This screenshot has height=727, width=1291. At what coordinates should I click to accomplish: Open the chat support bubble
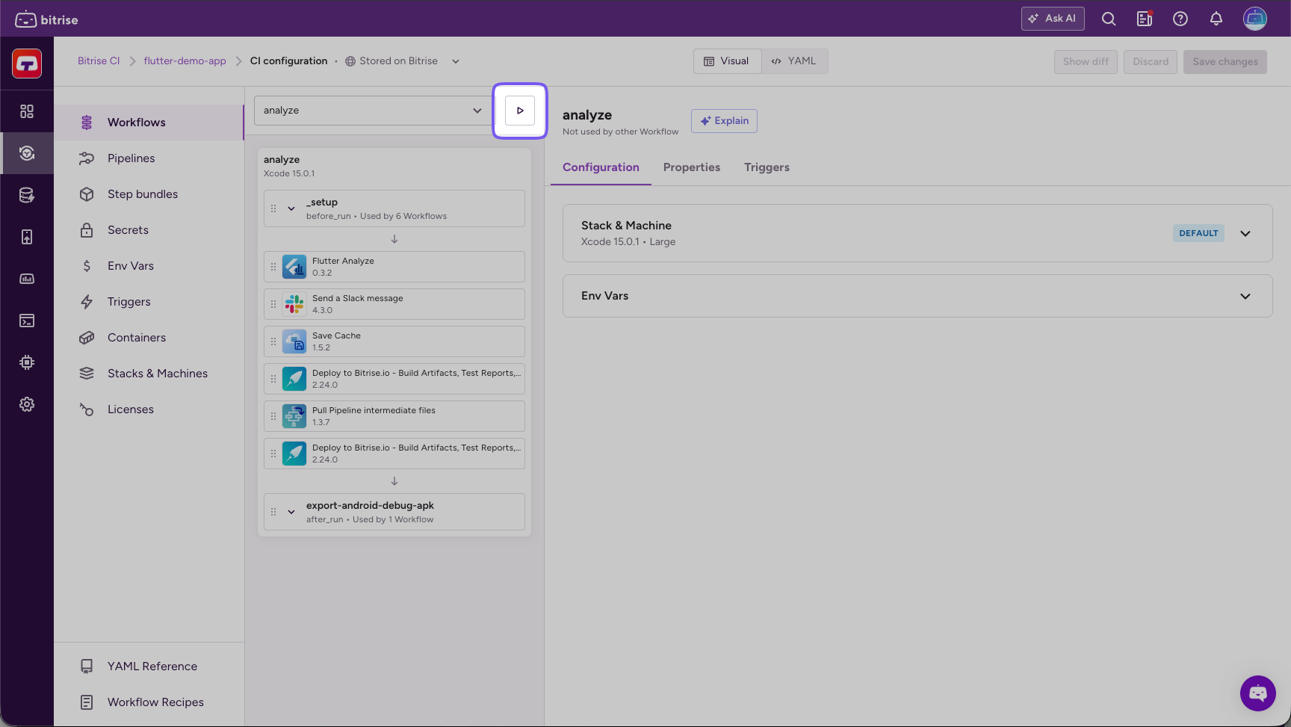point(1258,693)
